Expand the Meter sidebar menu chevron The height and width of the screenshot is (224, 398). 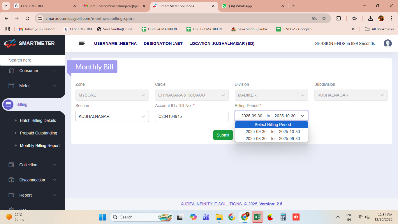[54, 86]
